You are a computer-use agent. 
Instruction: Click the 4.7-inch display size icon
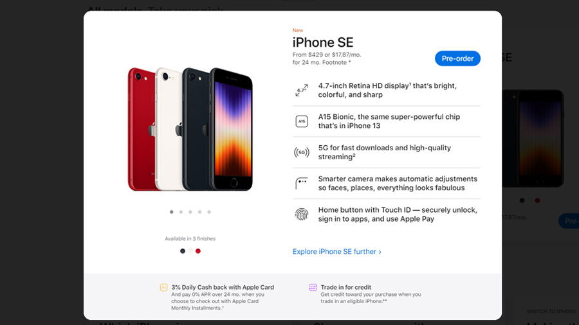coord(302,90)
